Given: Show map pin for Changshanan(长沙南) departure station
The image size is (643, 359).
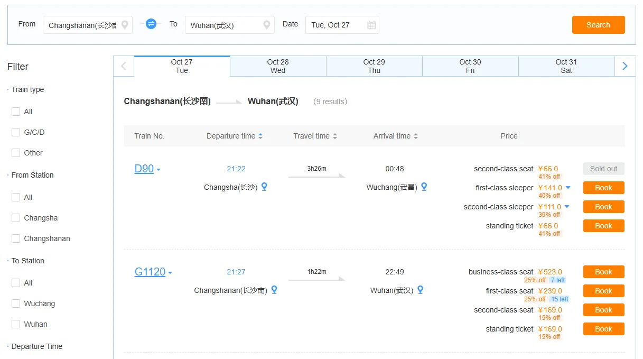Looking at the screenshot, I should (x=274, y=290).
